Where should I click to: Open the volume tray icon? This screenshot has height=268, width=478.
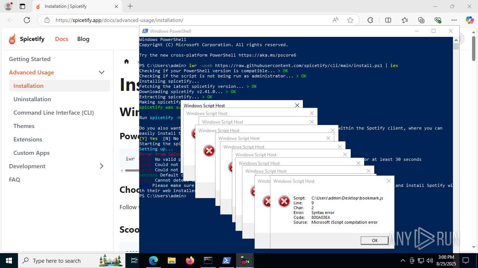(430, 261)
